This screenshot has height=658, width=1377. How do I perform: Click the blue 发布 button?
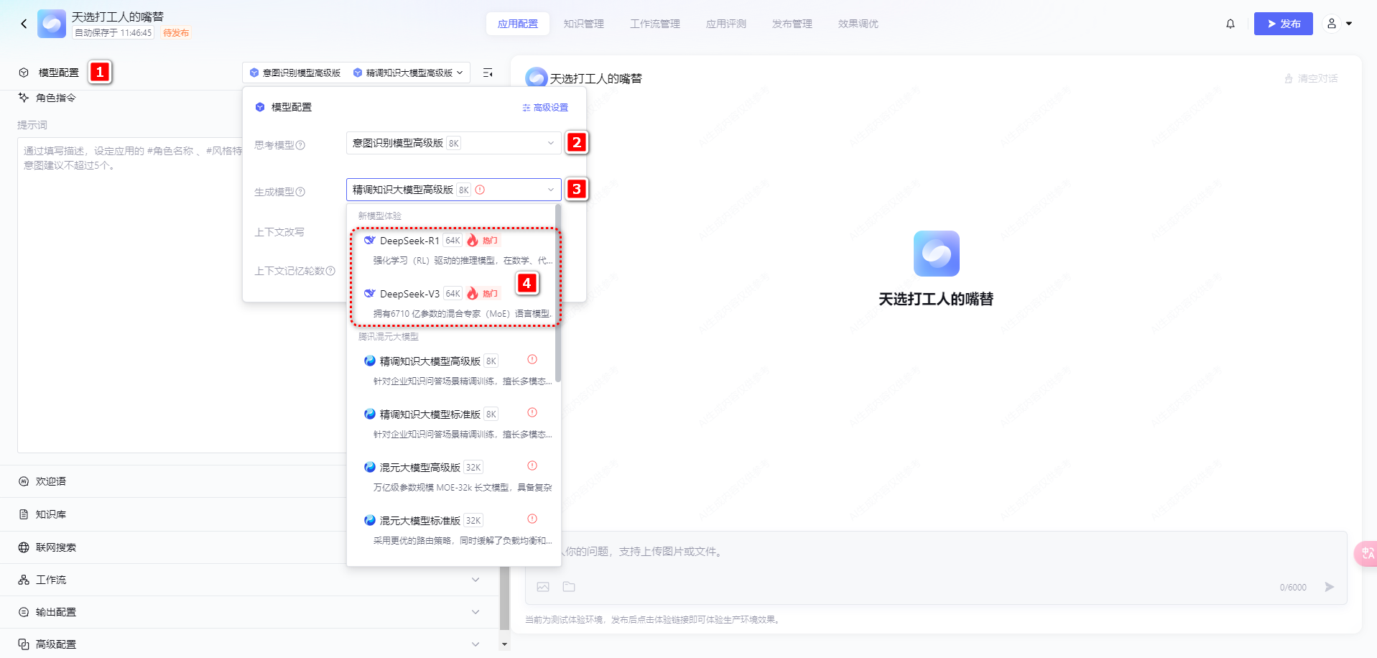point(1284,24)
